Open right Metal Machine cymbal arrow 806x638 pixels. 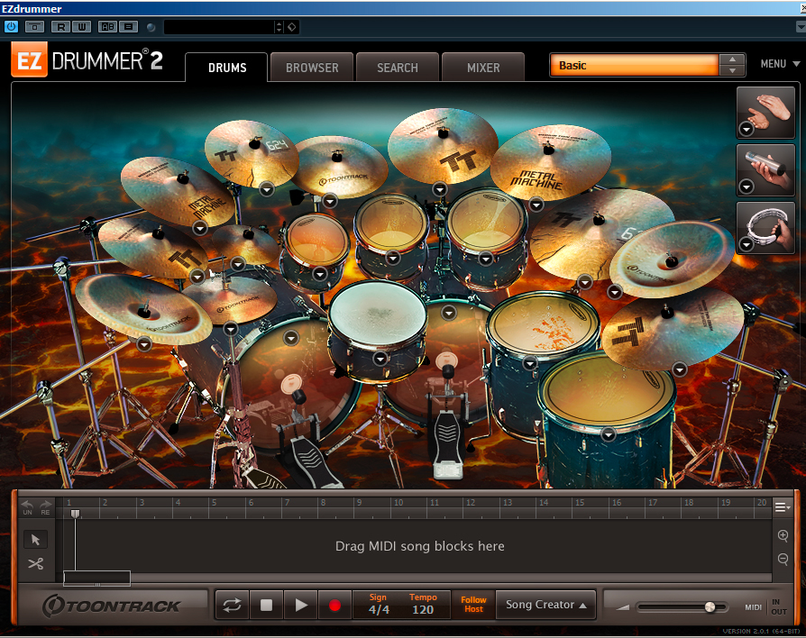pos(536,205)
